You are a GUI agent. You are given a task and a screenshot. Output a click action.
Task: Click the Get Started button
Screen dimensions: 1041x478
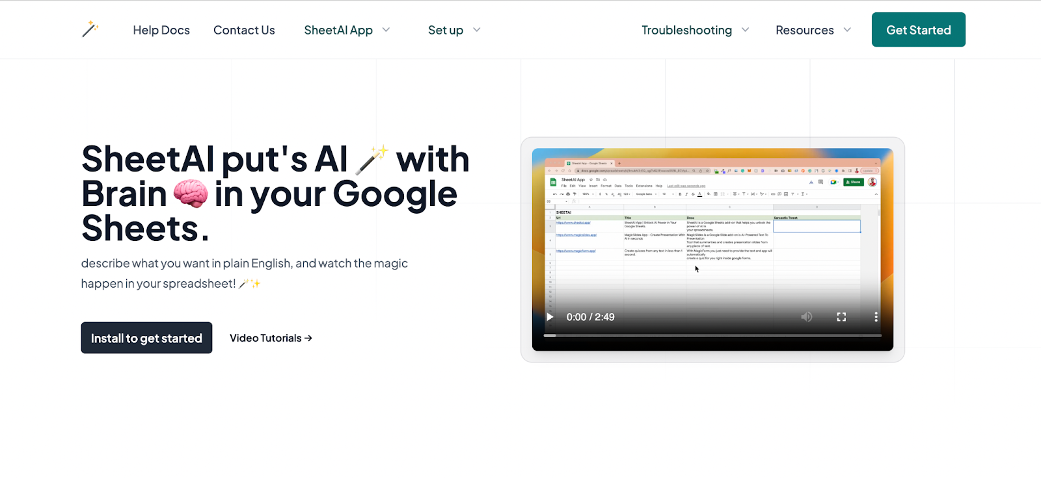point(919,30)
